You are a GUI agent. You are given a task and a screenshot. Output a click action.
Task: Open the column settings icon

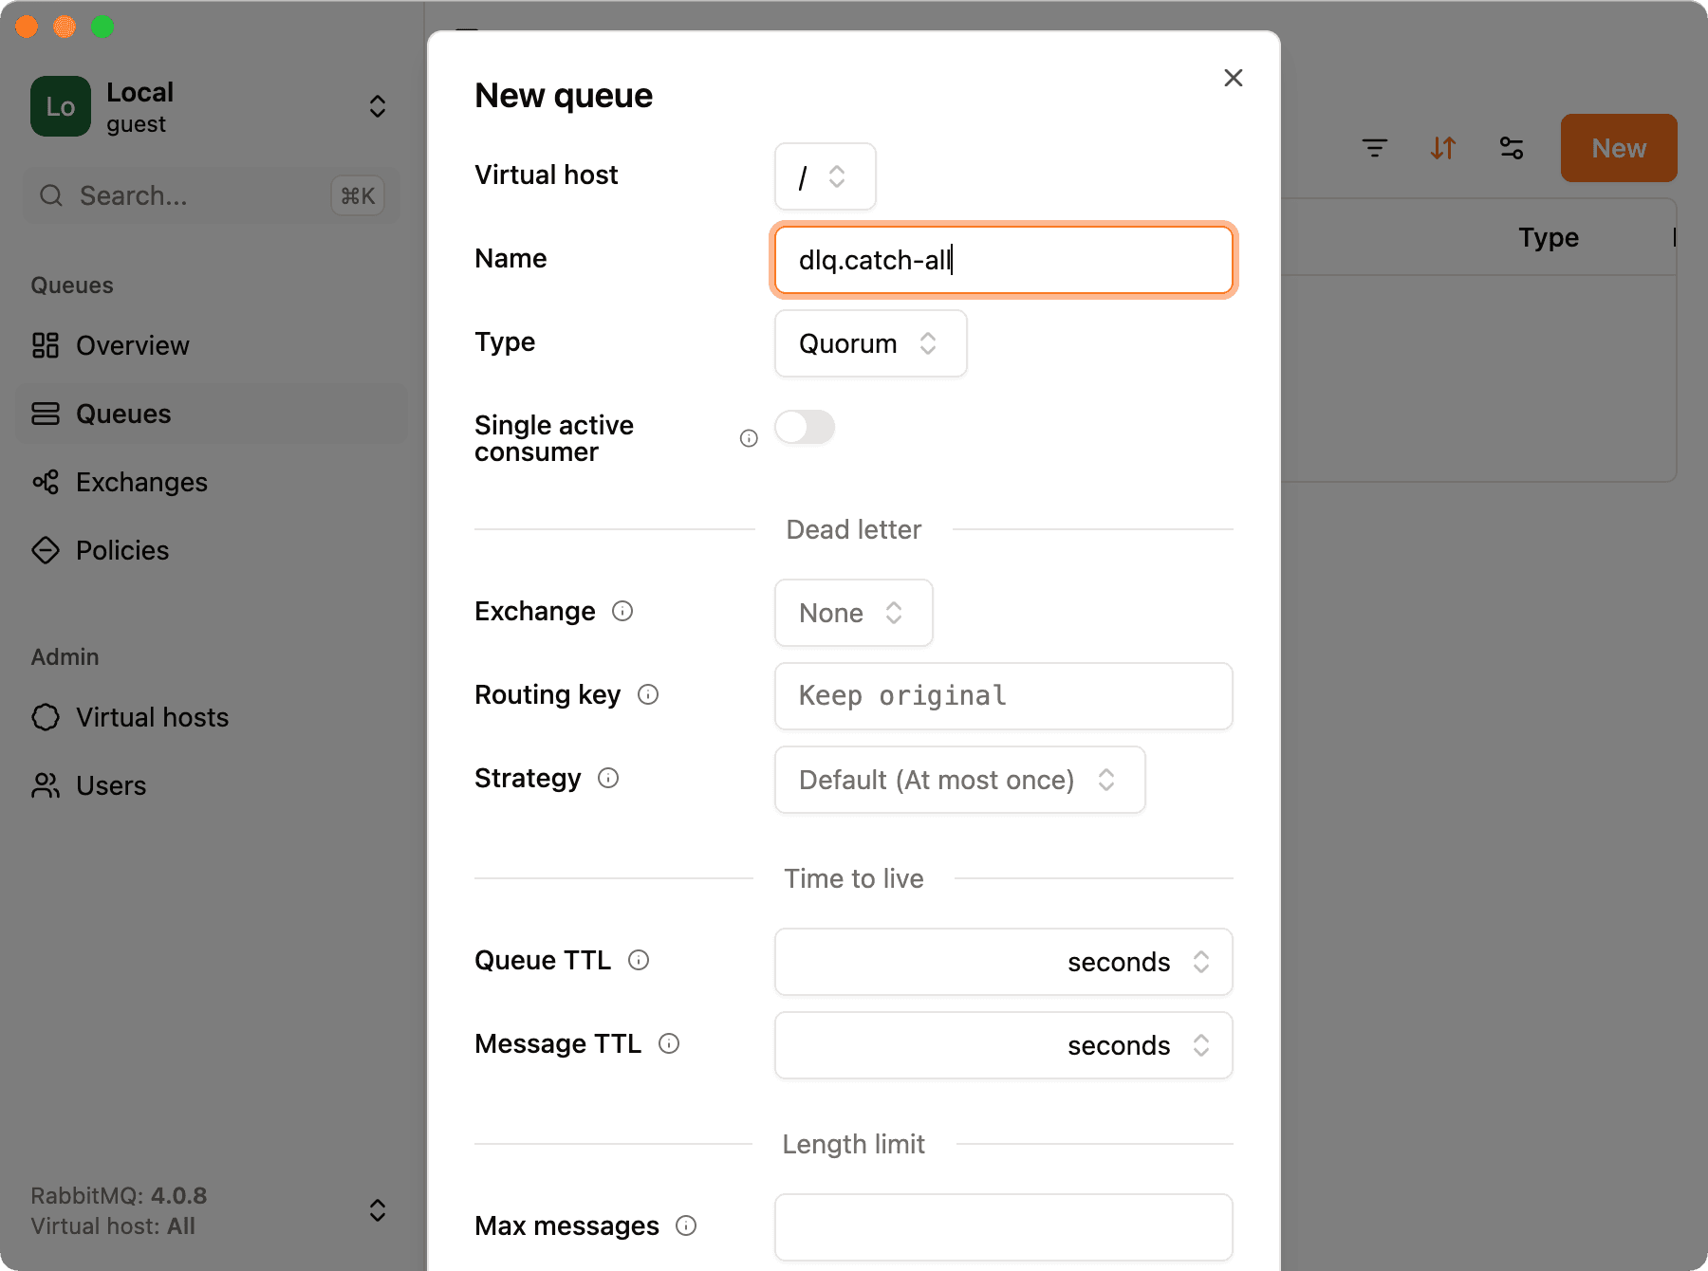click(1511, 148)
